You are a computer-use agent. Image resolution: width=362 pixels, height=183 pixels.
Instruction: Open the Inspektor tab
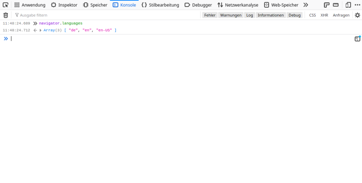click(x=64, y=5)
